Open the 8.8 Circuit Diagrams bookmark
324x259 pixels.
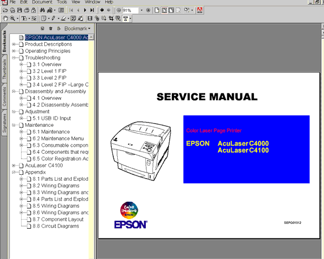(x=56, y=226)
